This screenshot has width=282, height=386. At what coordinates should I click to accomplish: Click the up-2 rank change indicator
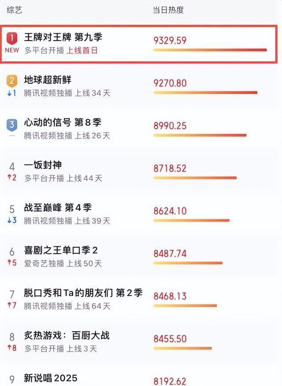tap(12, 178)
